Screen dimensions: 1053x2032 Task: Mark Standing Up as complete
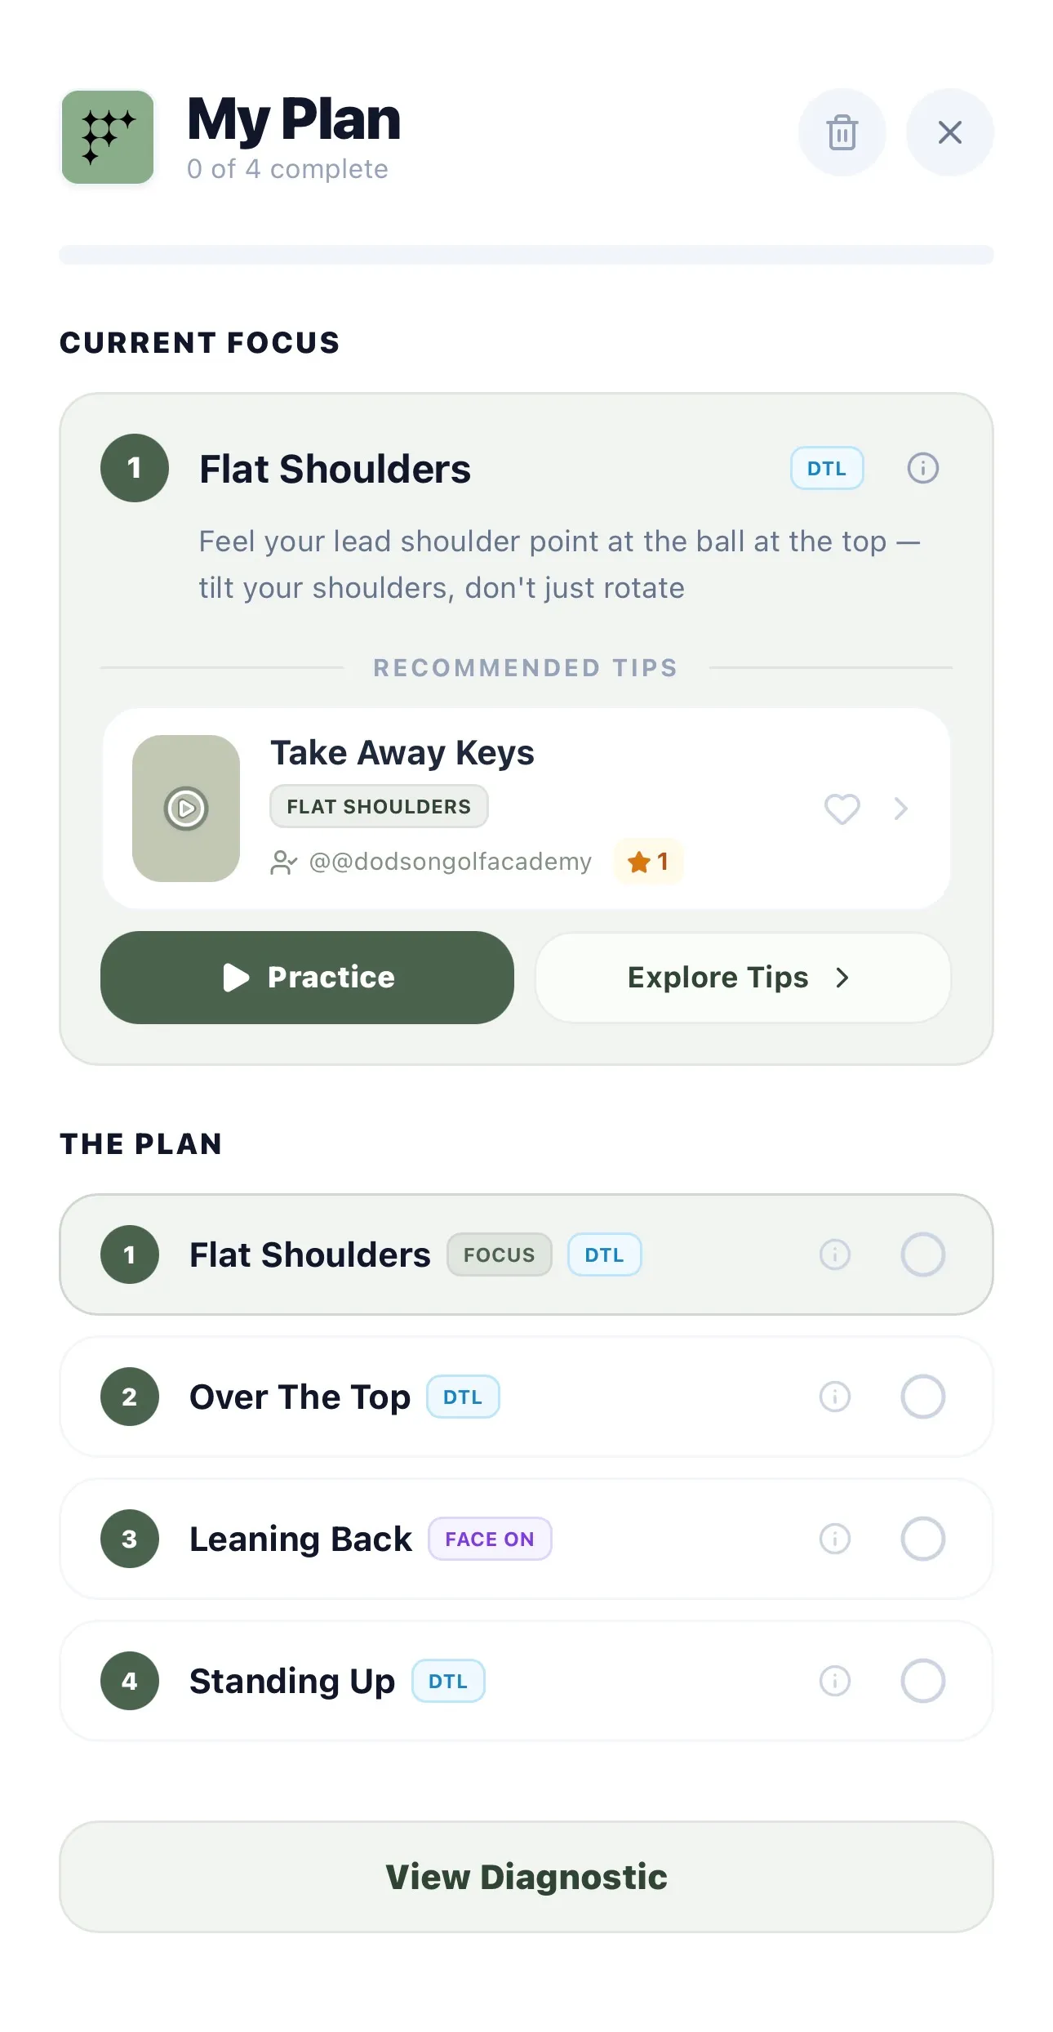(922, 1681)
